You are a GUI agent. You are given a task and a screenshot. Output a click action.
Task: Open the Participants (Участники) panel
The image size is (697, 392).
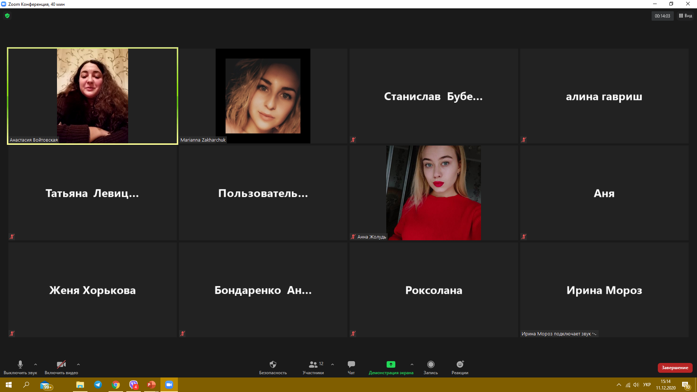click(313, 367)
